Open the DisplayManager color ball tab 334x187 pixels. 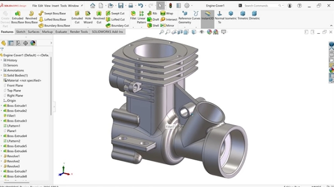[33, 43]
